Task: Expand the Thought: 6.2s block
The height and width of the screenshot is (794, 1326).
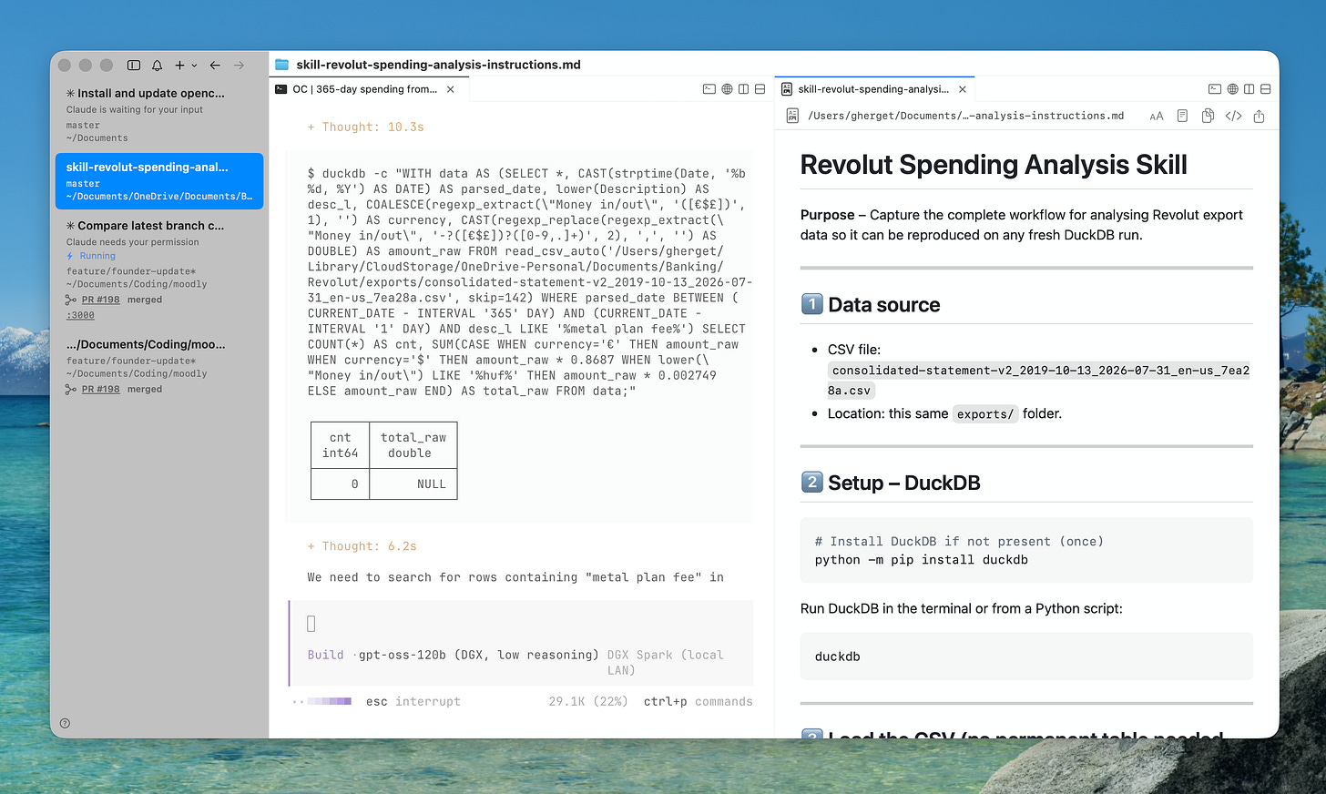Action: click(362, 546)
